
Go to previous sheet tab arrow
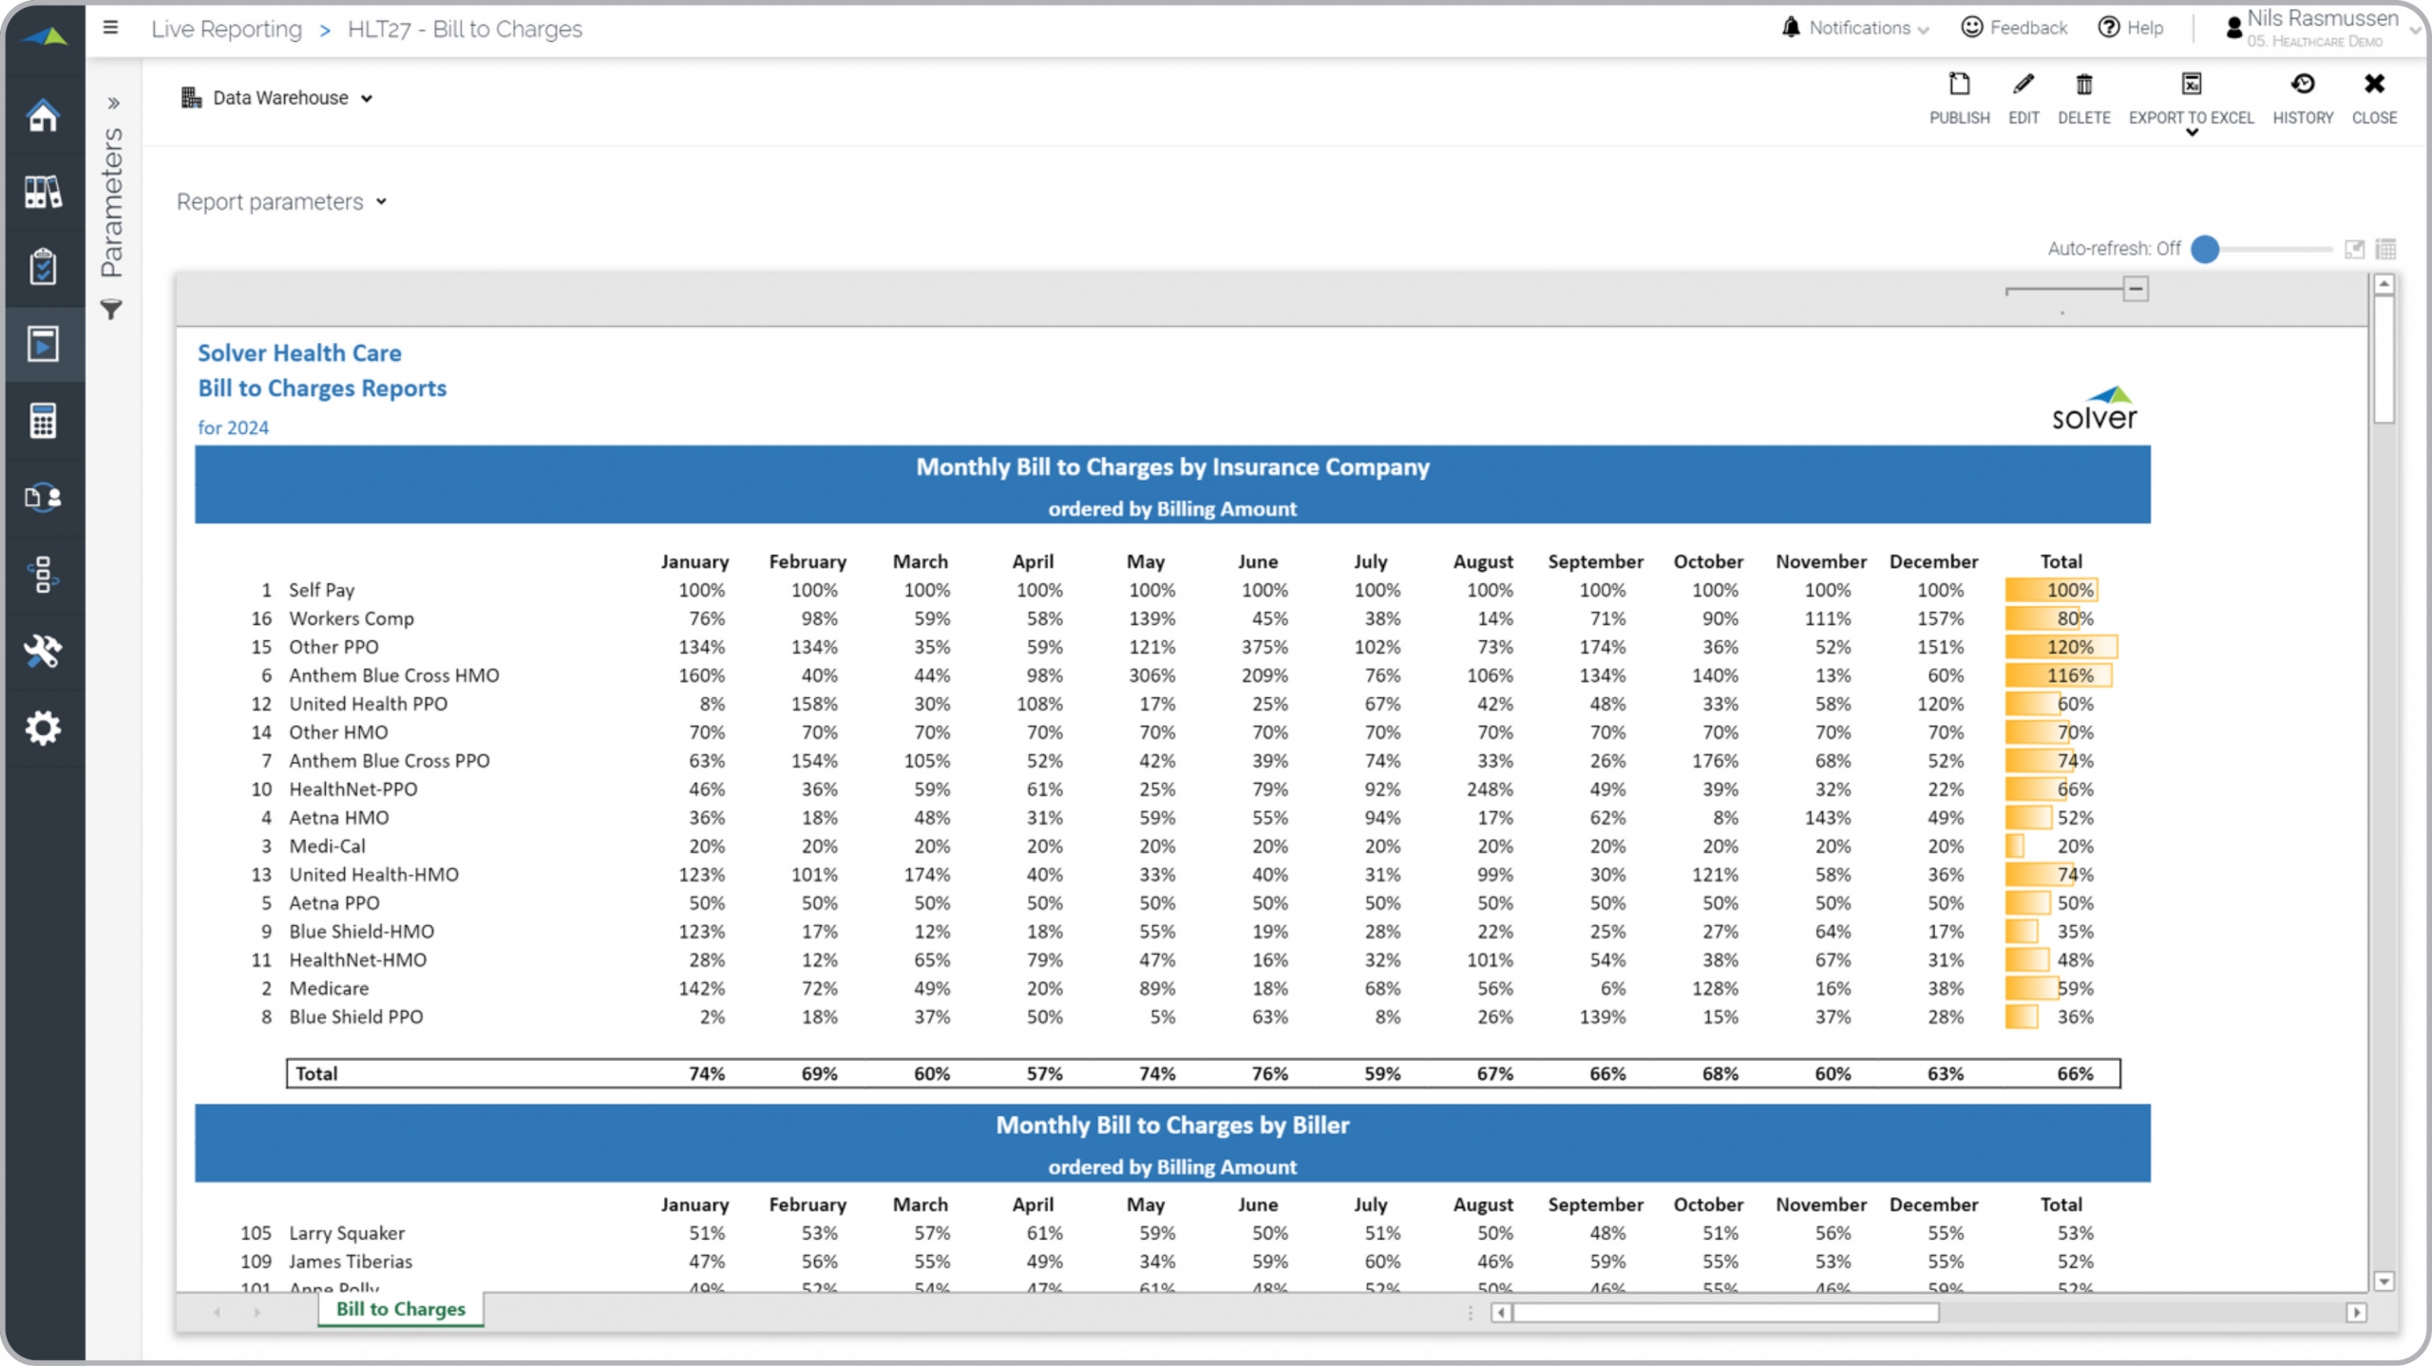pos(218,1312)
